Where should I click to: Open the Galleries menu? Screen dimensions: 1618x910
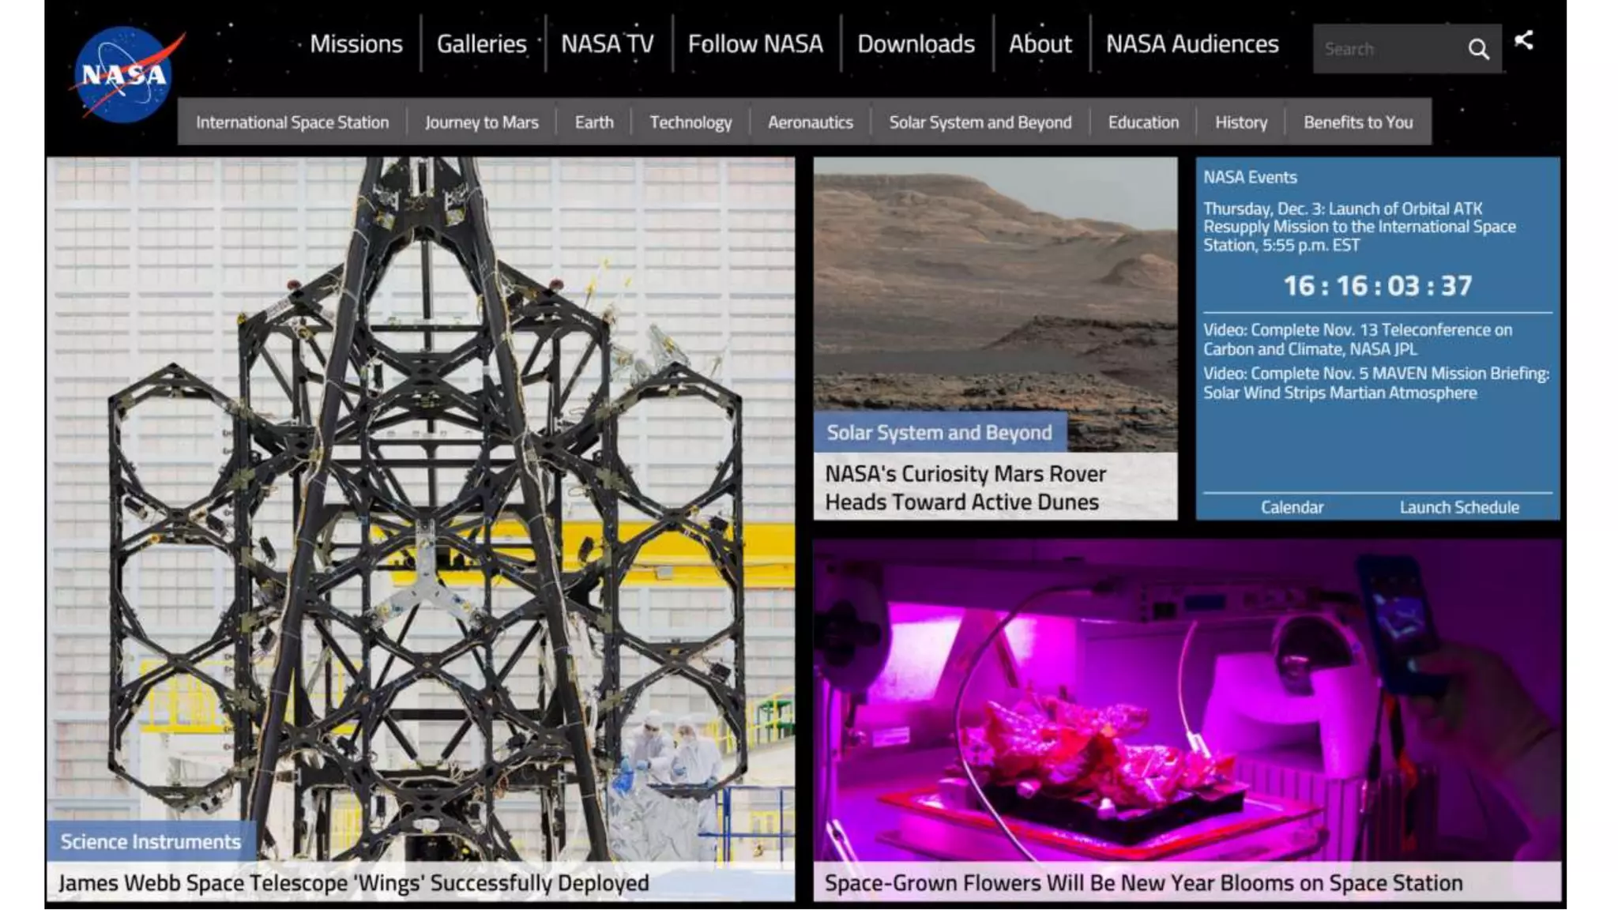(x=481, y=44)
